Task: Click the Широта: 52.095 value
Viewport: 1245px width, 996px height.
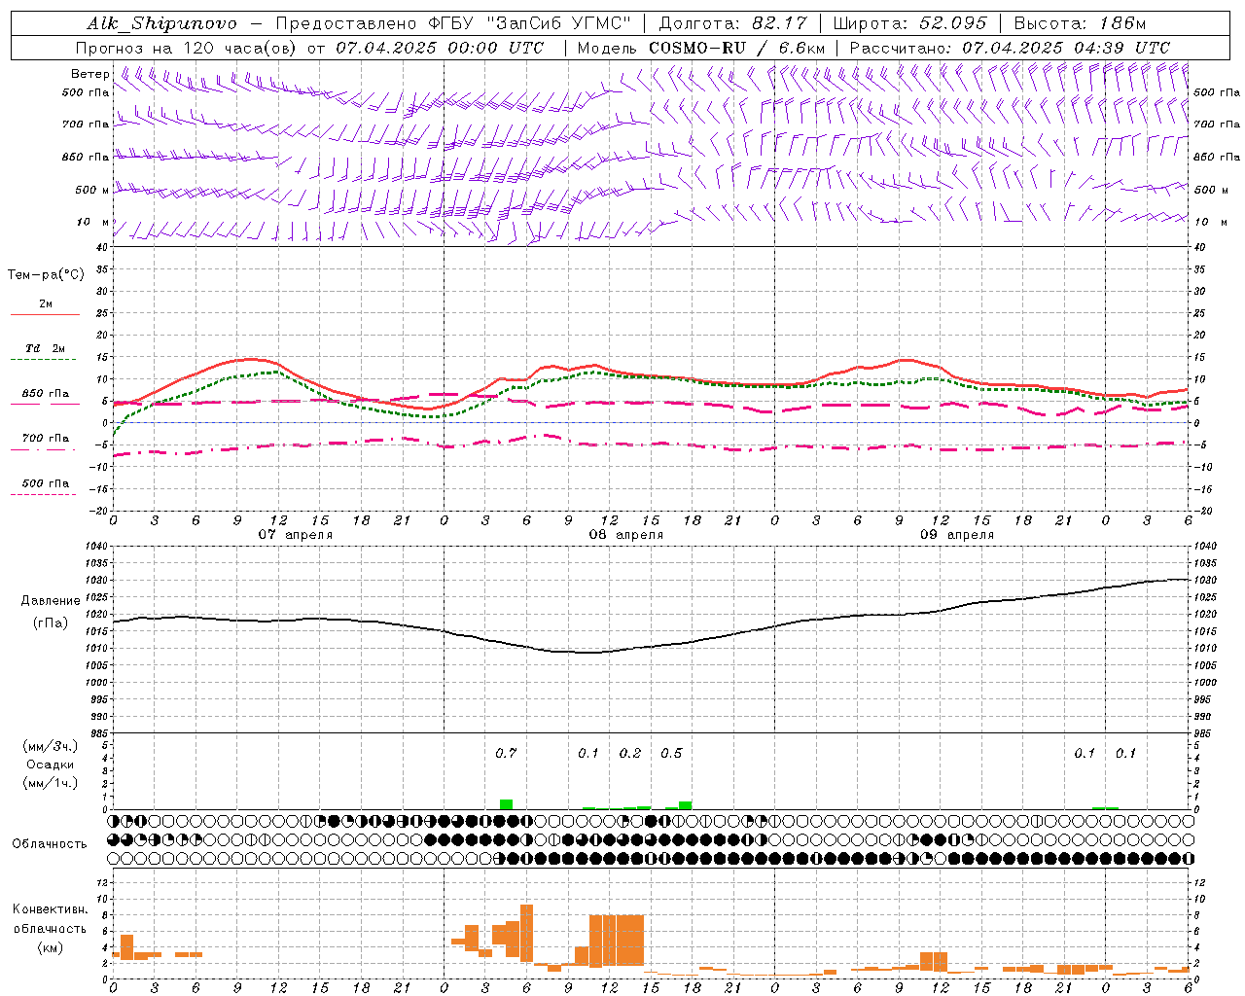Action: (908, 23)
